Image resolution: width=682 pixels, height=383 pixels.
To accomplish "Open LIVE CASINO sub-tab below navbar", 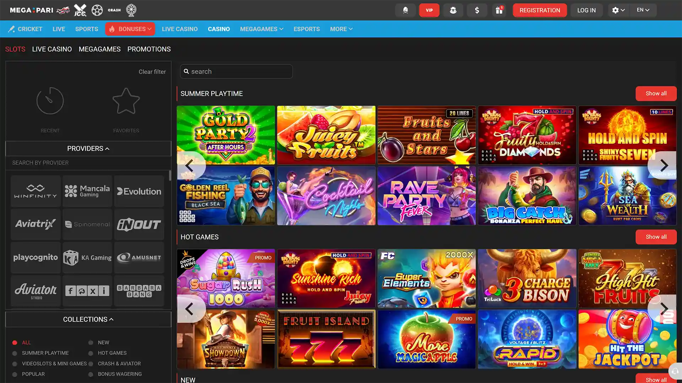I will tap(52, 49).
